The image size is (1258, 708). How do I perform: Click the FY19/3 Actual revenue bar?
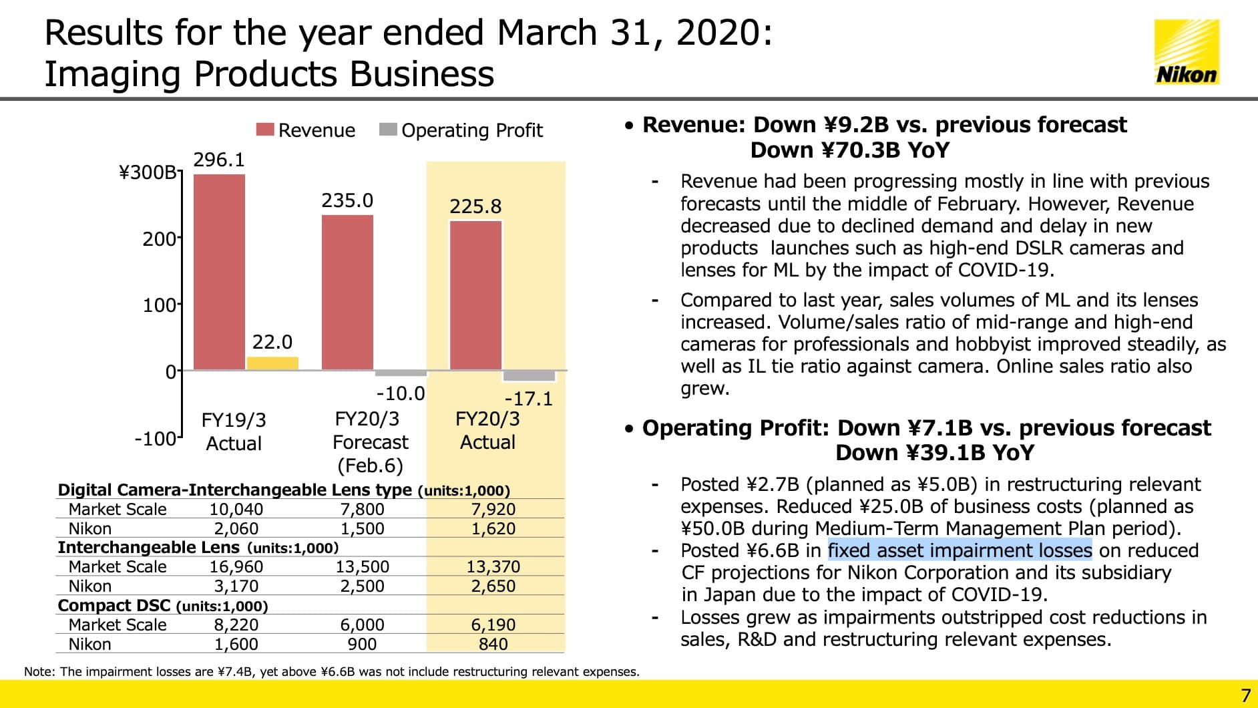click(218, 271)
